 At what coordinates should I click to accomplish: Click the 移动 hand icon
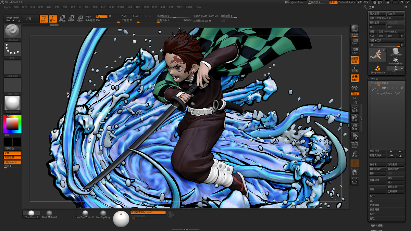coord(354,118)
